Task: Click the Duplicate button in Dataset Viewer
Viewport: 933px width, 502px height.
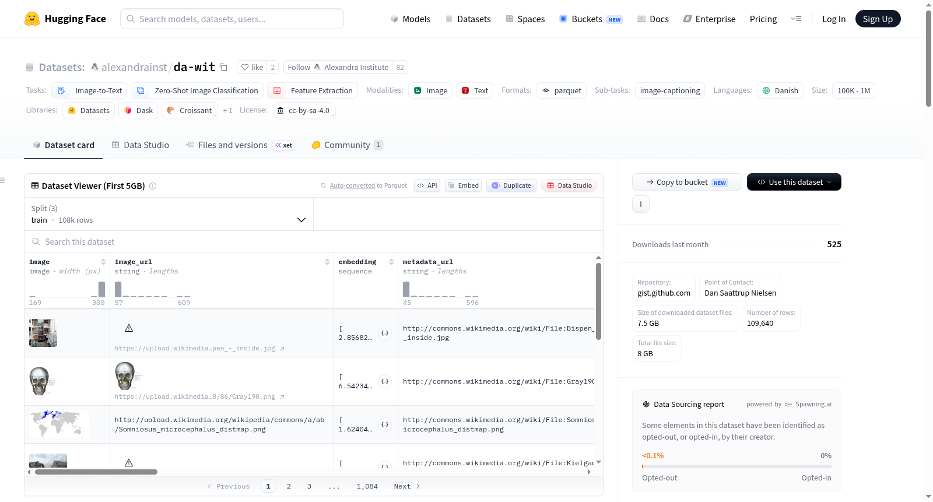Action: pyautogui.click(x=511, y=185)
